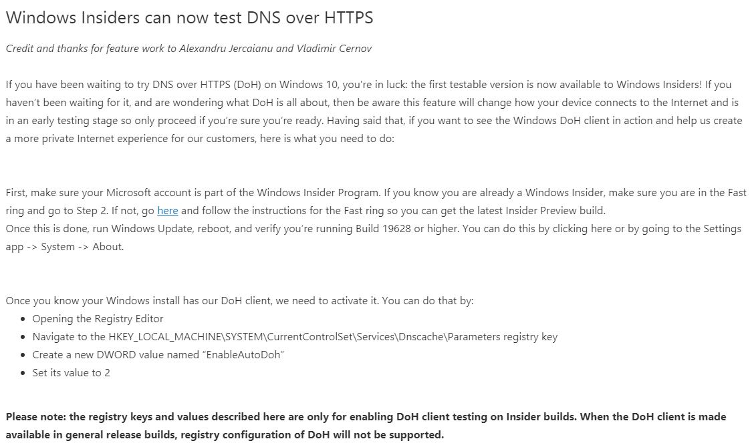Click 'Build 19628' in the update paragraph
The image size is (752, 447).
(383, 229)
